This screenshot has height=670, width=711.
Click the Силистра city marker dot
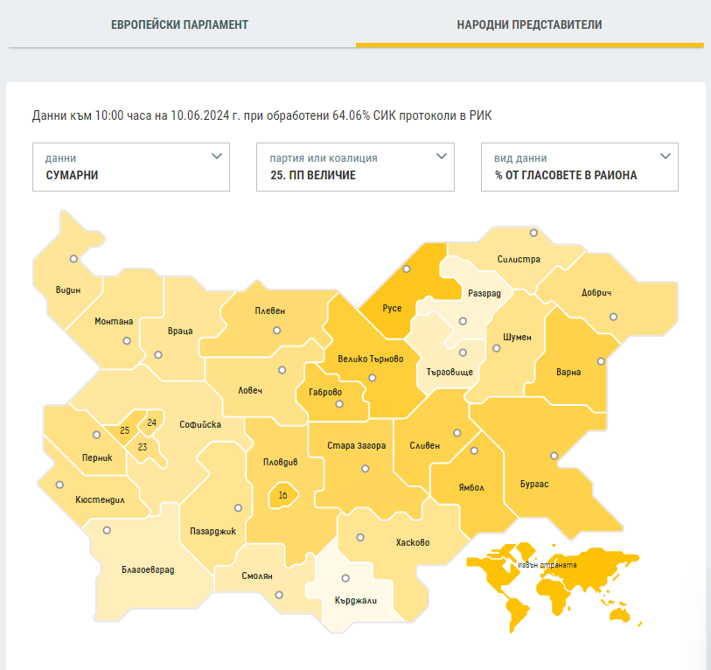tap(533, 234)
